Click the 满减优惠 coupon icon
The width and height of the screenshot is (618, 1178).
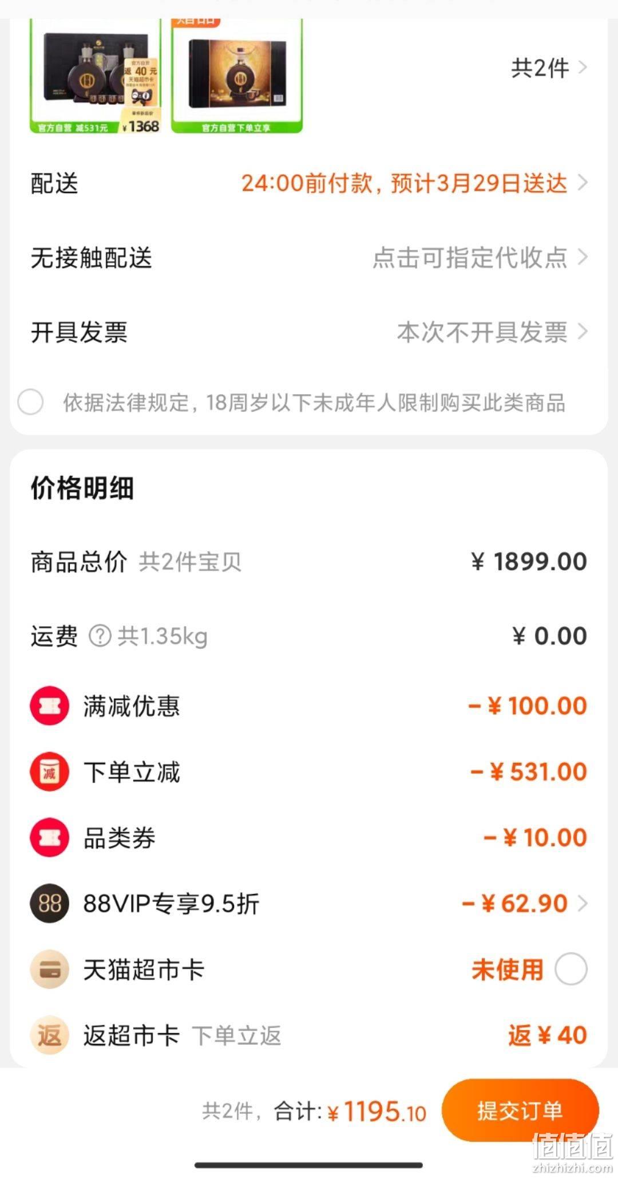pyautogui.click(x=50, y=706)
